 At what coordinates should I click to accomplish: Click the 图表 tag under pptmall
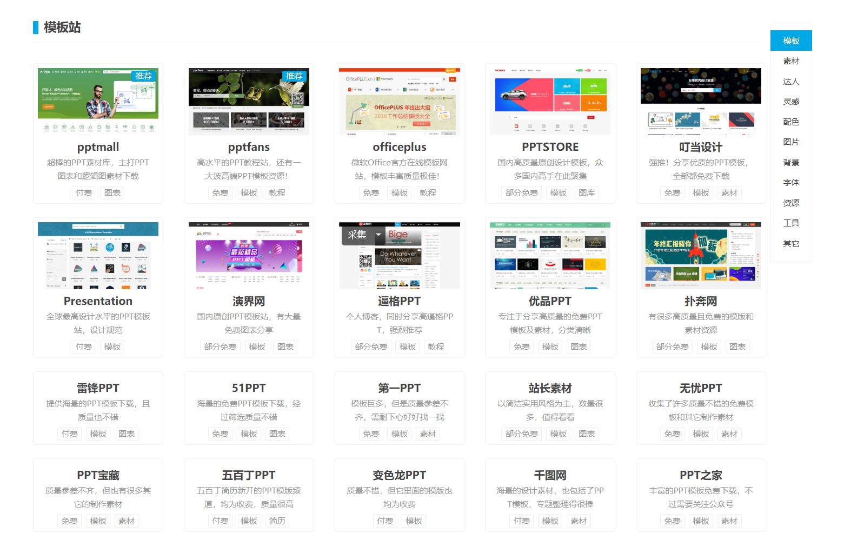click(x=112, y=193)
